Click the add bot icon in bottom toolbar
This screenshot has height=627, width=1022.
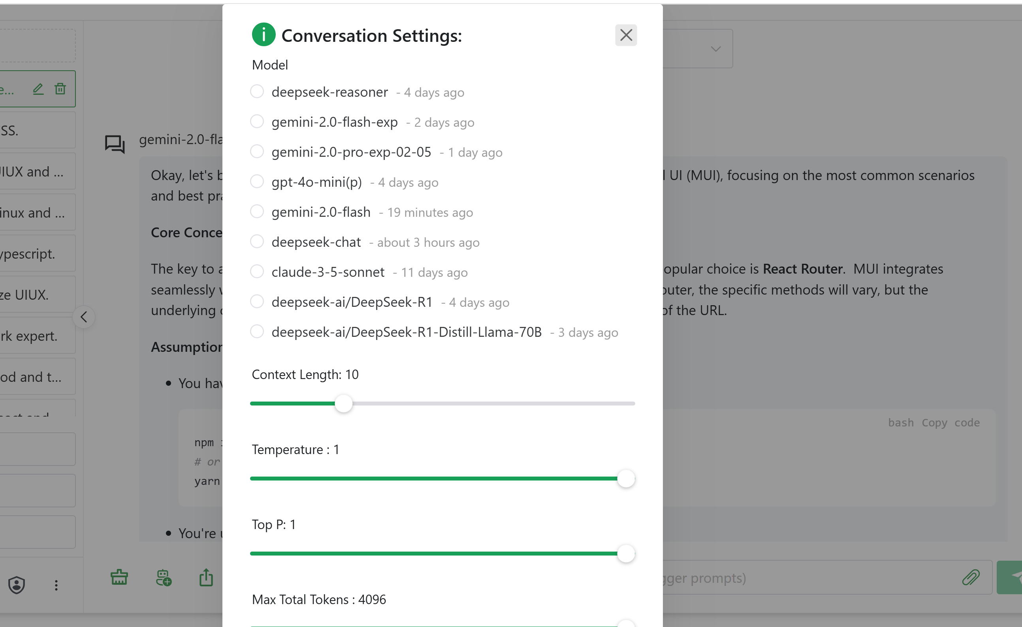[x=164, y=577]
